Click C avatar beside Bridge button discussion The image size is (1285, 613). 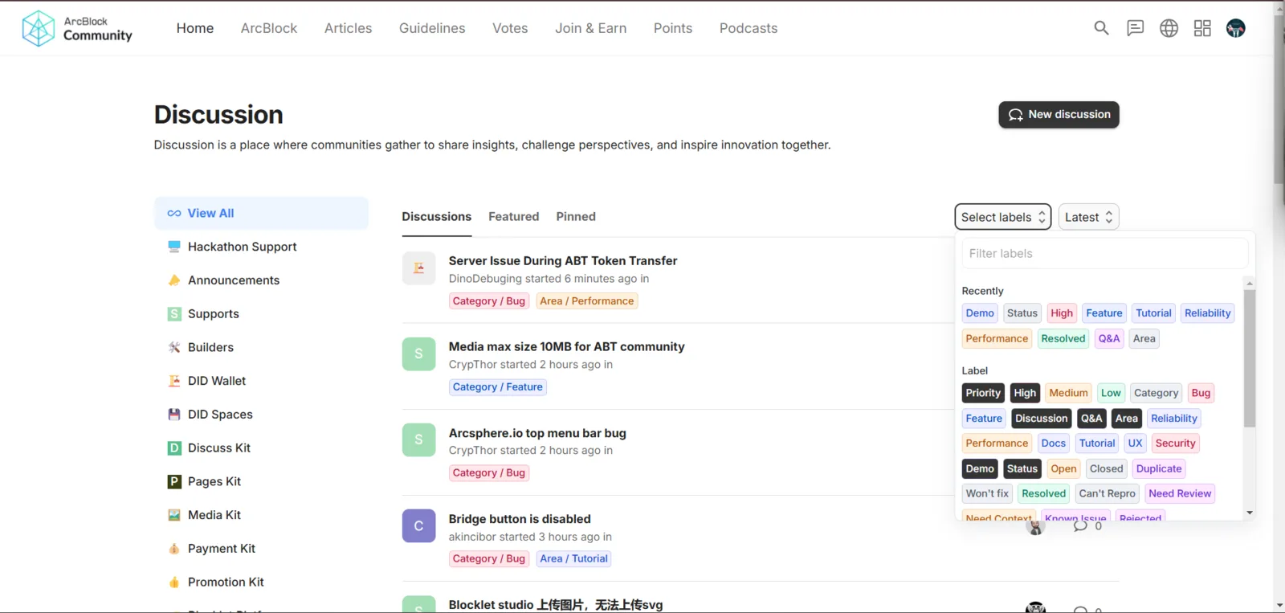click(x=418, y=526)
